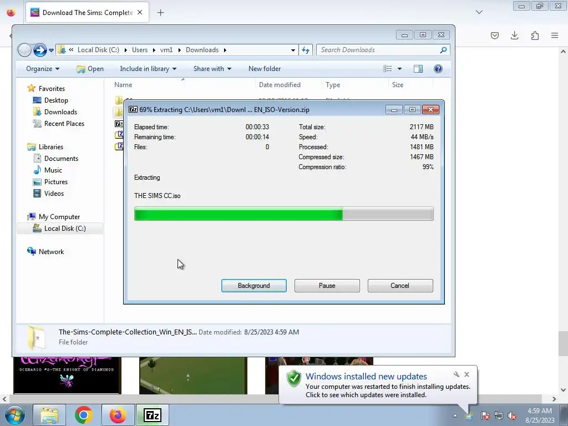Click the Windows installed new updates balloon
Viewport: 568px width, 426px height.
coord(378,385)
